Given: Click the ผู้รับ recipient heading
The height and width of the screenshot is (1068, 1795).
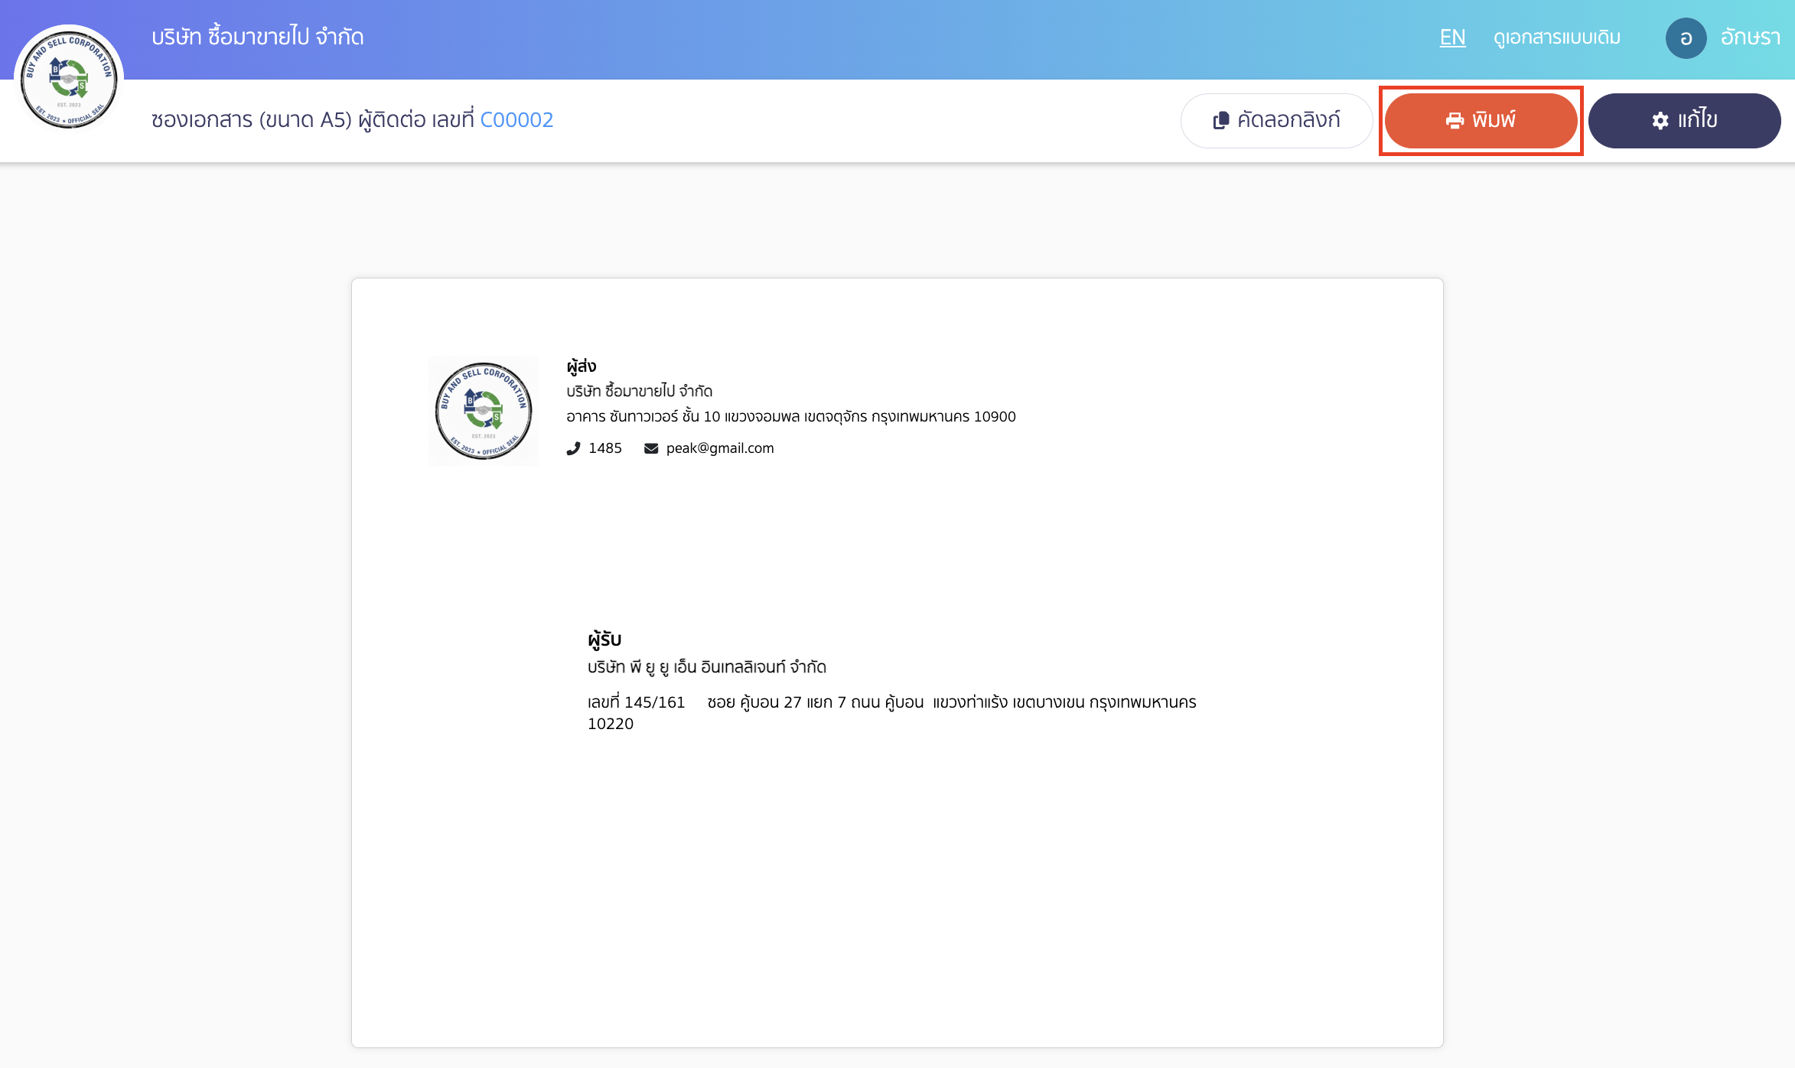Looking at the screenshot, I should [x=604, y=639].
